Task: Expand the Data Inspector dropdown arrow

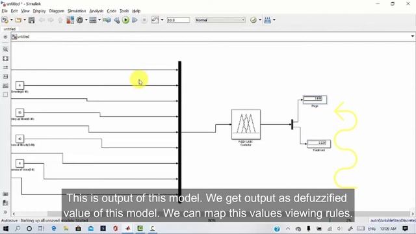Action: pos(162,20)
